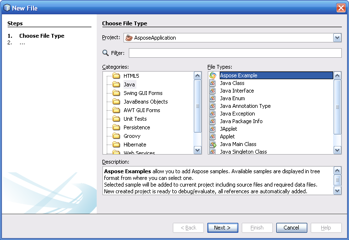Click the Categories scrollbar down arrow
The width and height of the screenshot is (349, 240).
coord(197,150)
